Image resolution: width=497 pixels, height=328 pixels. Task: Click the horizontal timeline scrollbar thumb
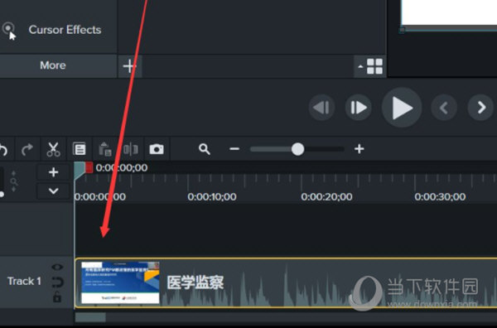tap(90, 317)
